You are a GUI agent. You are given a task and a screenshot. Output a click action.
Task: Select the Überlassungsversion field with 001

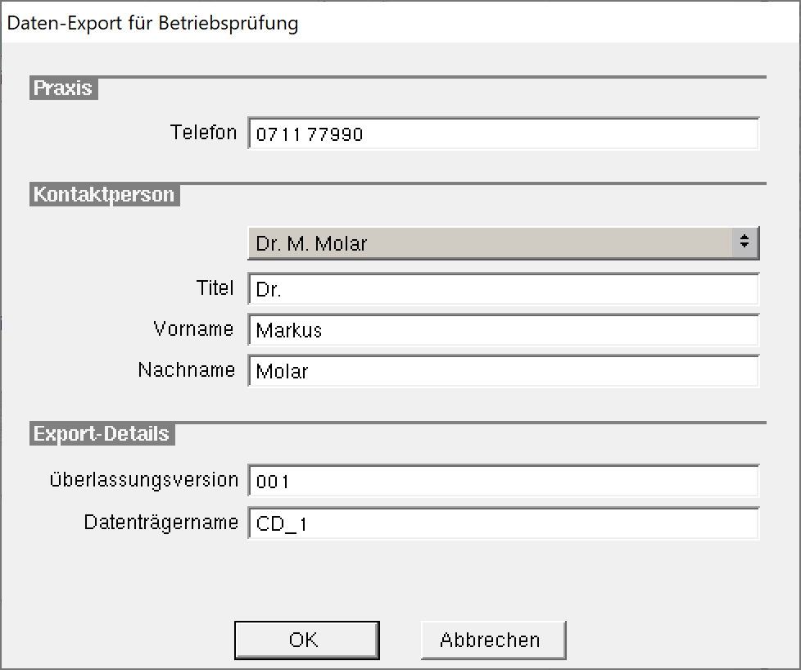point(503,481)
